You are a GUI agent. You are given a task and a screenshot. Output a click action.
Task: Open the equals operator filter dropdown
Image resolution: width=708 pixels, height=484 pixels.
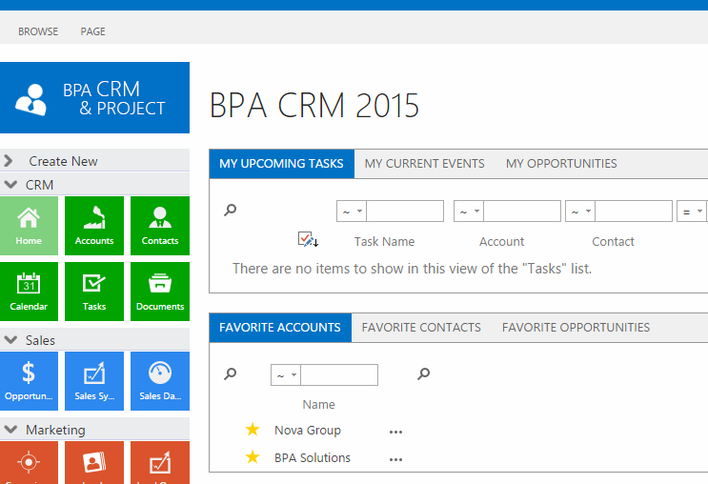tap(692, 211)
